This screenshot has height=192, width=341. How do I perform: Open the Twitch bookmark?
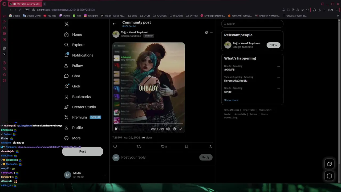tap(64, 16)
